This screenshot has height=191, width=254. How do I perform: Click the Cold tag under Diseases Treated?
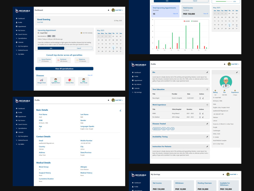click(172, 129)
